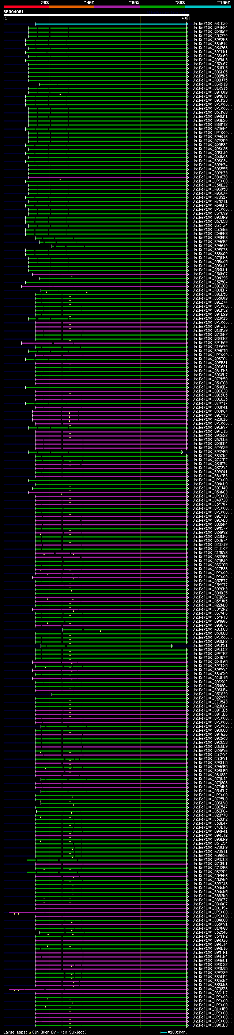Select hit label UniRef100_C5XE22
Screen dimensions: 234x1035
[210, 185]
